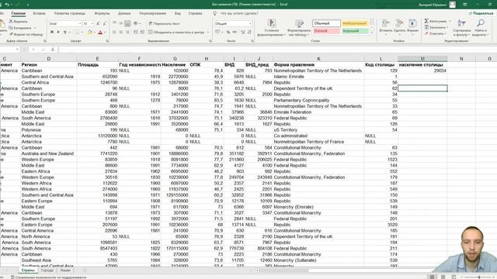497x279 pixels.
Task: Toggle bold formatting in the Font group
Action: 52,33
